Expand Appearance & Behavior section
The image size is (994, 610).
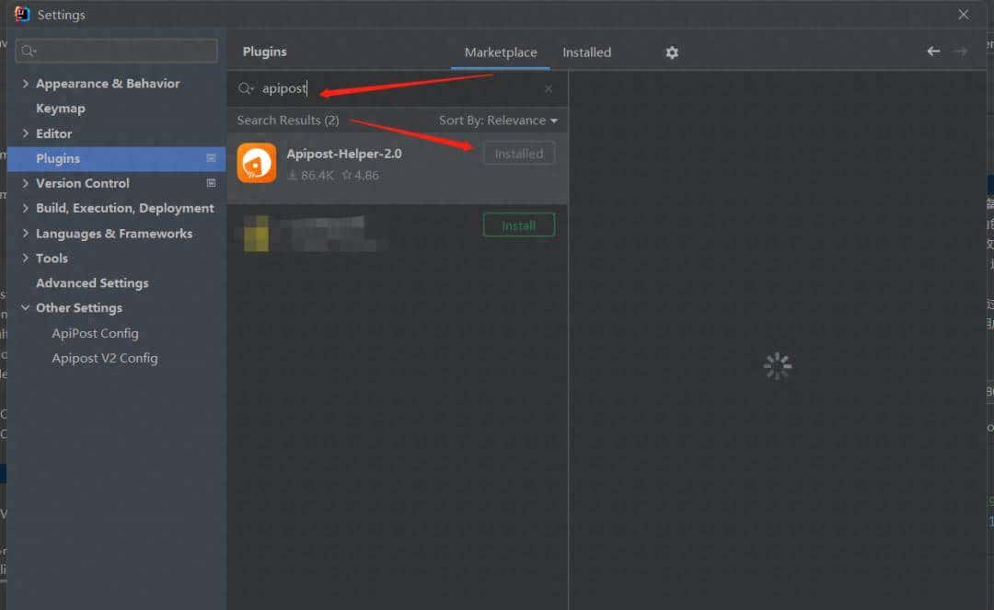click(x=26, y=84)
